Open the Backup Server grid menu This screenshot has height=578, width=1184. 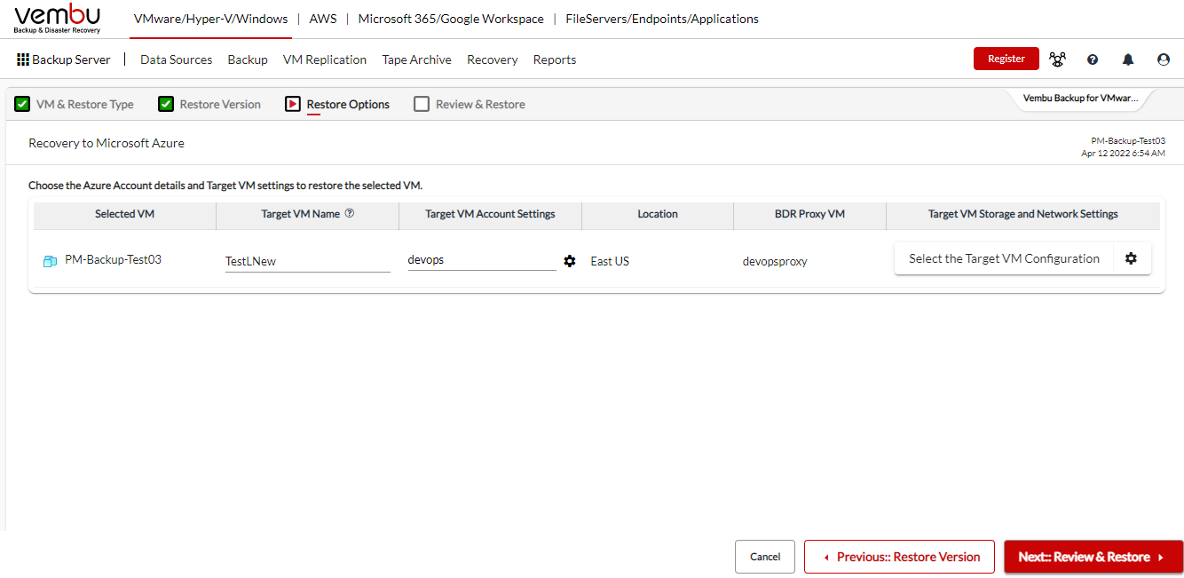tap(64, 59)
